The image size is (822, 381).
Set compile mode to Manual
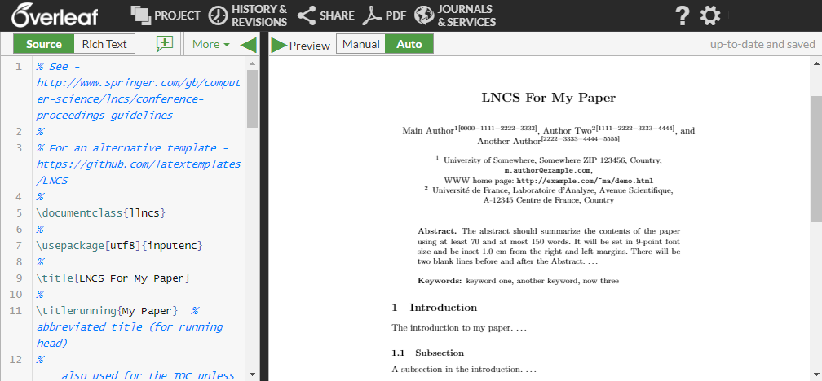(x=360, y=45)
